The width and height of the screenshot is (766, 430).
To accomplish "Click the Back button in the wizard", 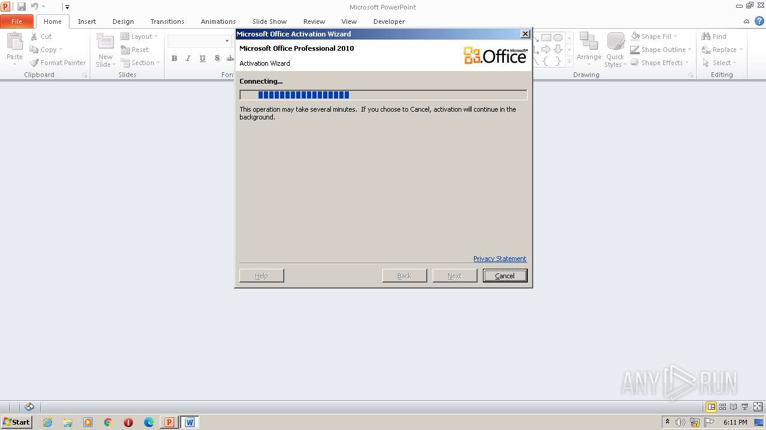I will click(405, 276).
